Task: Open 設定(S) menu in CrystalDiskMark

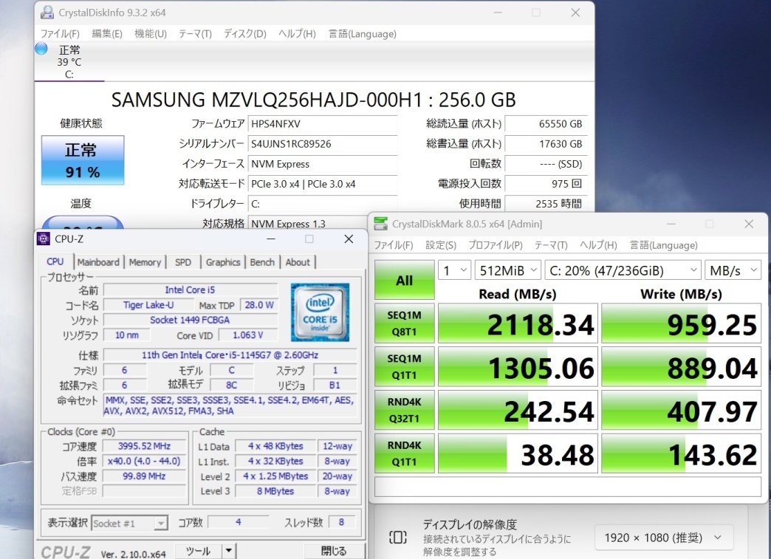Action: 441,245
